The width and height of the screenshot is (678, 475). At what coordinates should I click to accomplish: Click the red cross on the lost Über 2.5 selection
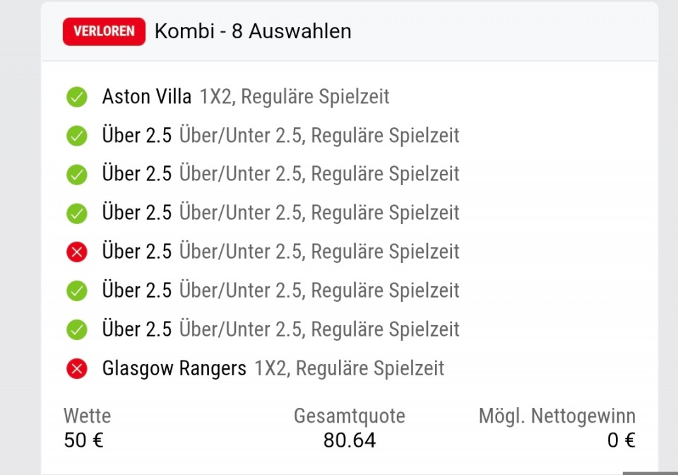[x=76, y=252]
